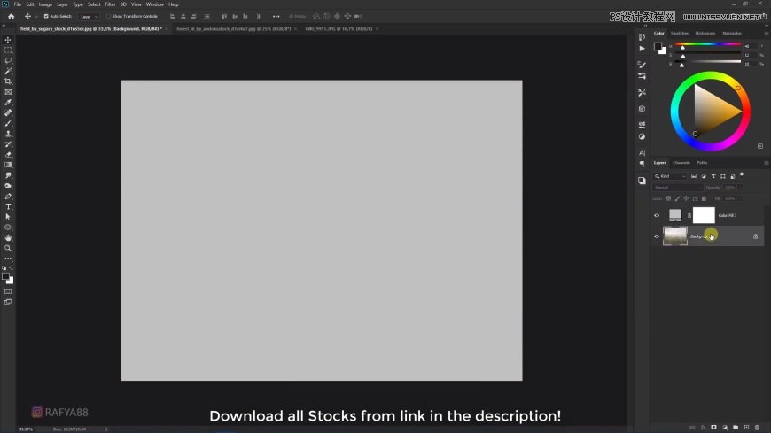Image resolution: width=771 pixels, height=433 pixels.
Task: Choose the Hand tool
Action: (x=8, y=237)
